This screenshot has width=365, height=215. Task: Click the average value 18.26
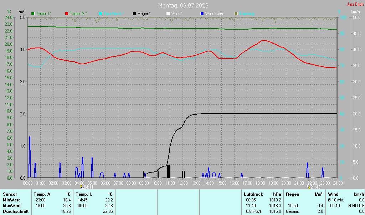pyautogui.click(x=66, y=211)
